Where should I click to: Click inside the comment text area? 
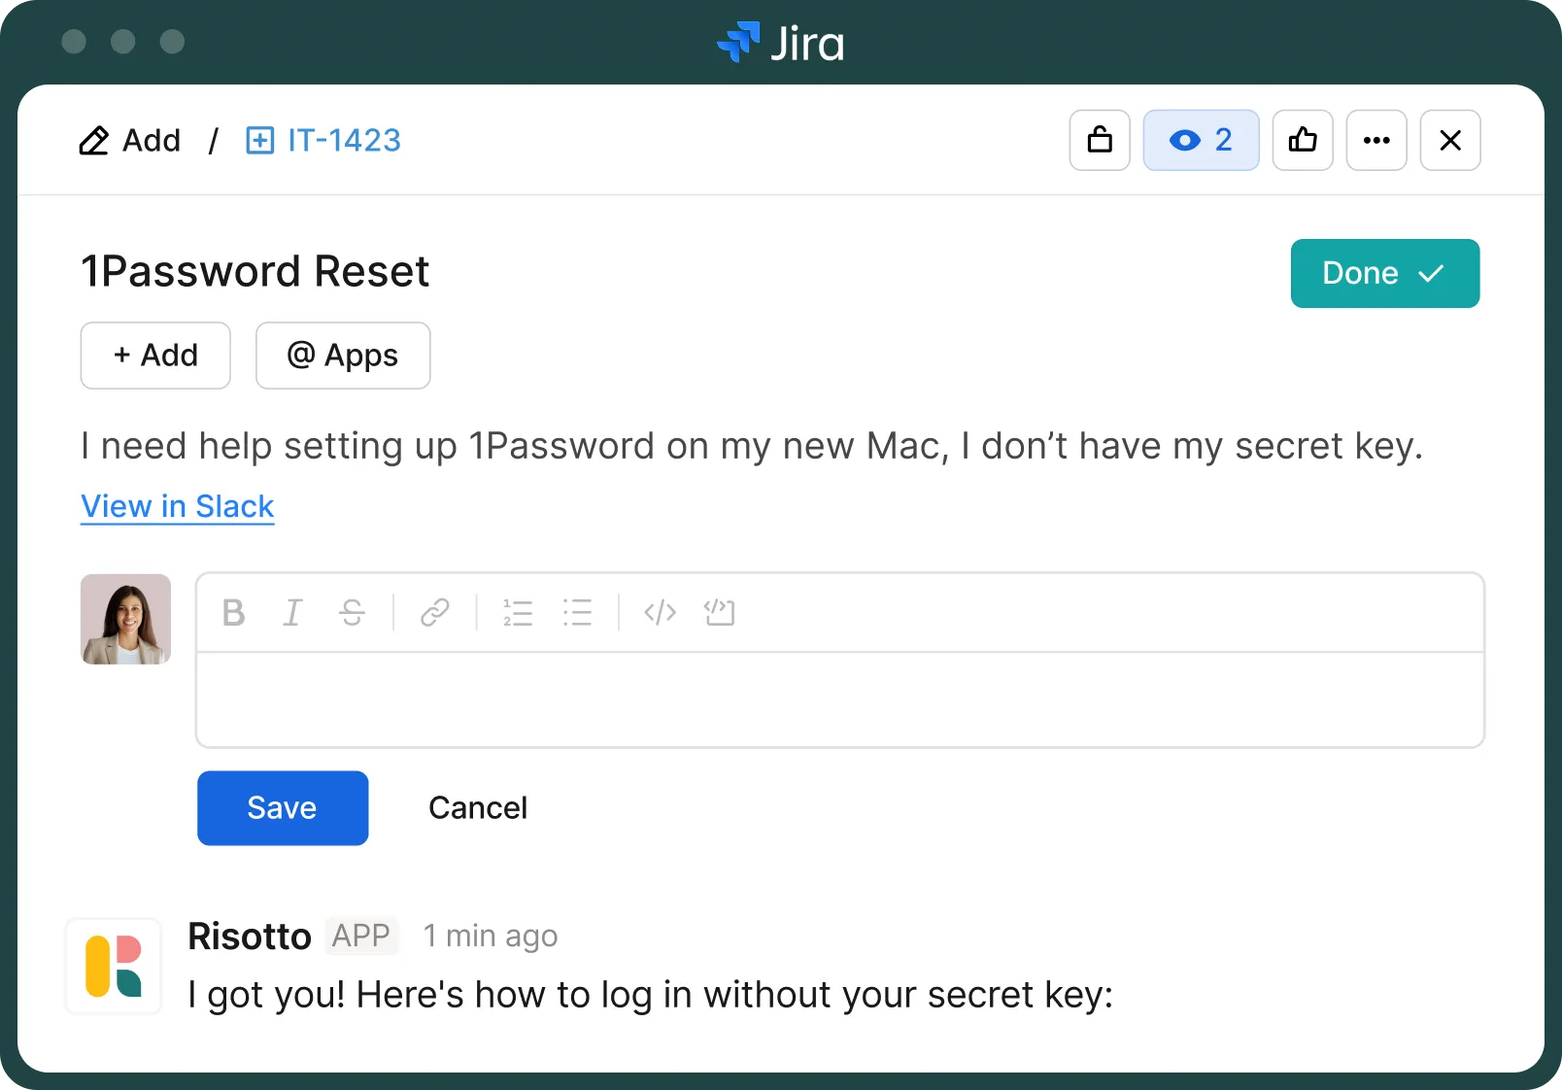pos(840,699)
